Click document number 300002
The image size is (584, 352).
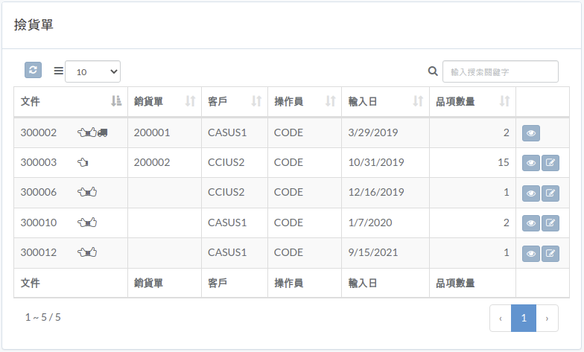(x=39, y=132)
